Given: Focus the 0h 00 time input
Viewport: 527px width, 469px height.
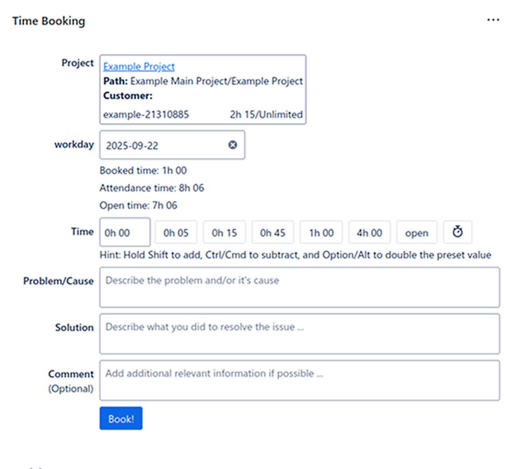Looking at the screenshot, I should click(125, 233).
